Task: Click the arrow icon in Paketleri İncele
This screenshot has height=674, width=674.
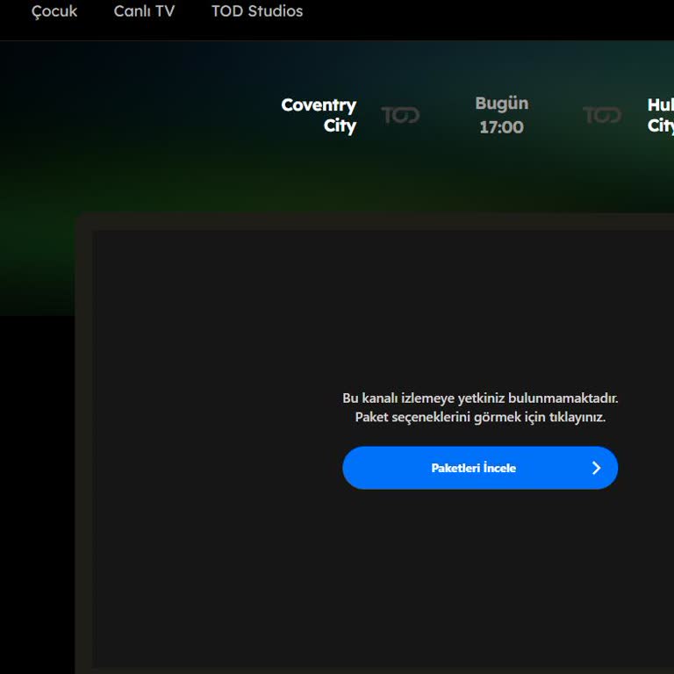Action: coord(596,468)
